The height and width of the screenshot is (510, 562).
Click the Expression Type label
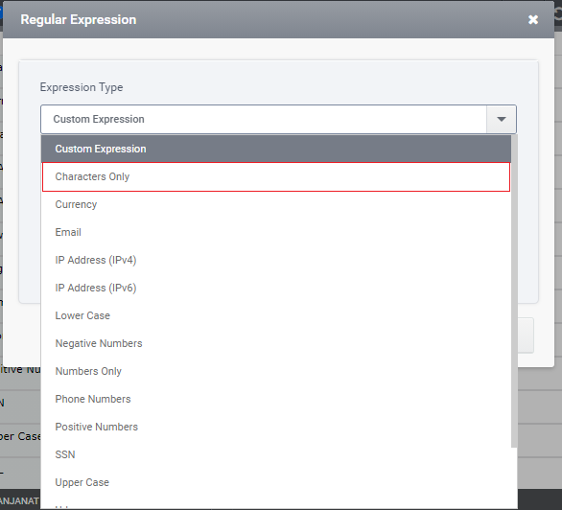(x=82, y=87)
